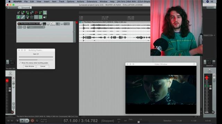Open the Track menu
The image size is (222, 124).
pos(62,1)
